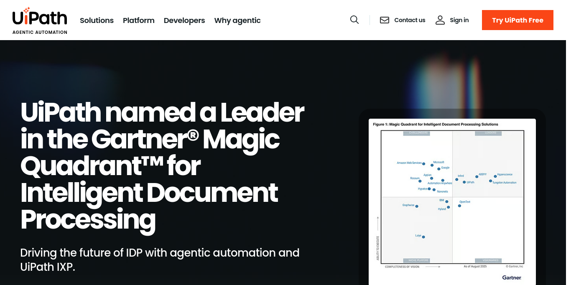This screenshot has height=285, width=571.
Task: Click the Figure 1 chart title
Action: [x=436, y=125]
